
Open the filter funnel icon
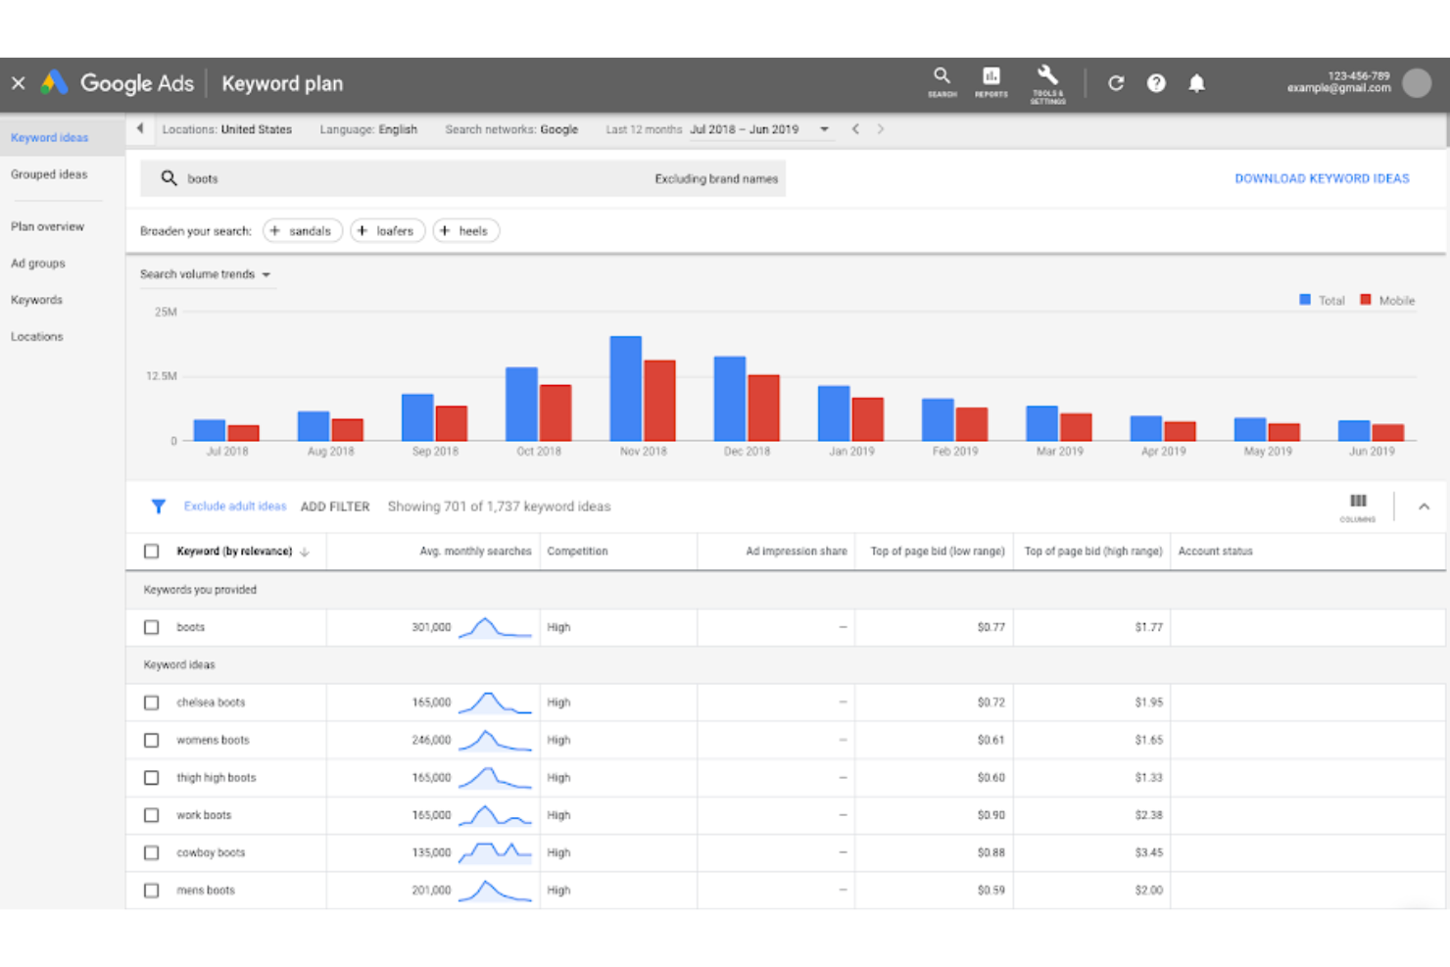[x=158, y=507]
